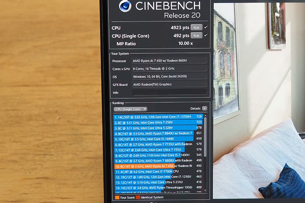Select highlighted row AMD Ryzen AI 7 450

coord(158,166)
